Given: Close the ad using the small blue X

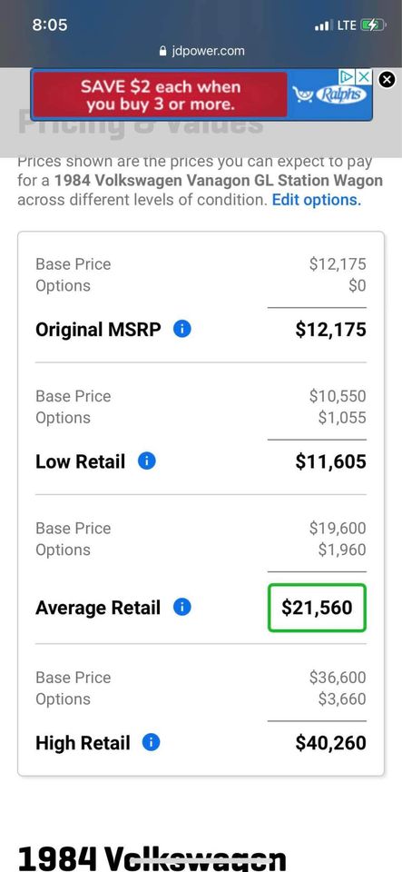Looking at the screenshot, I should pos(363,76).
